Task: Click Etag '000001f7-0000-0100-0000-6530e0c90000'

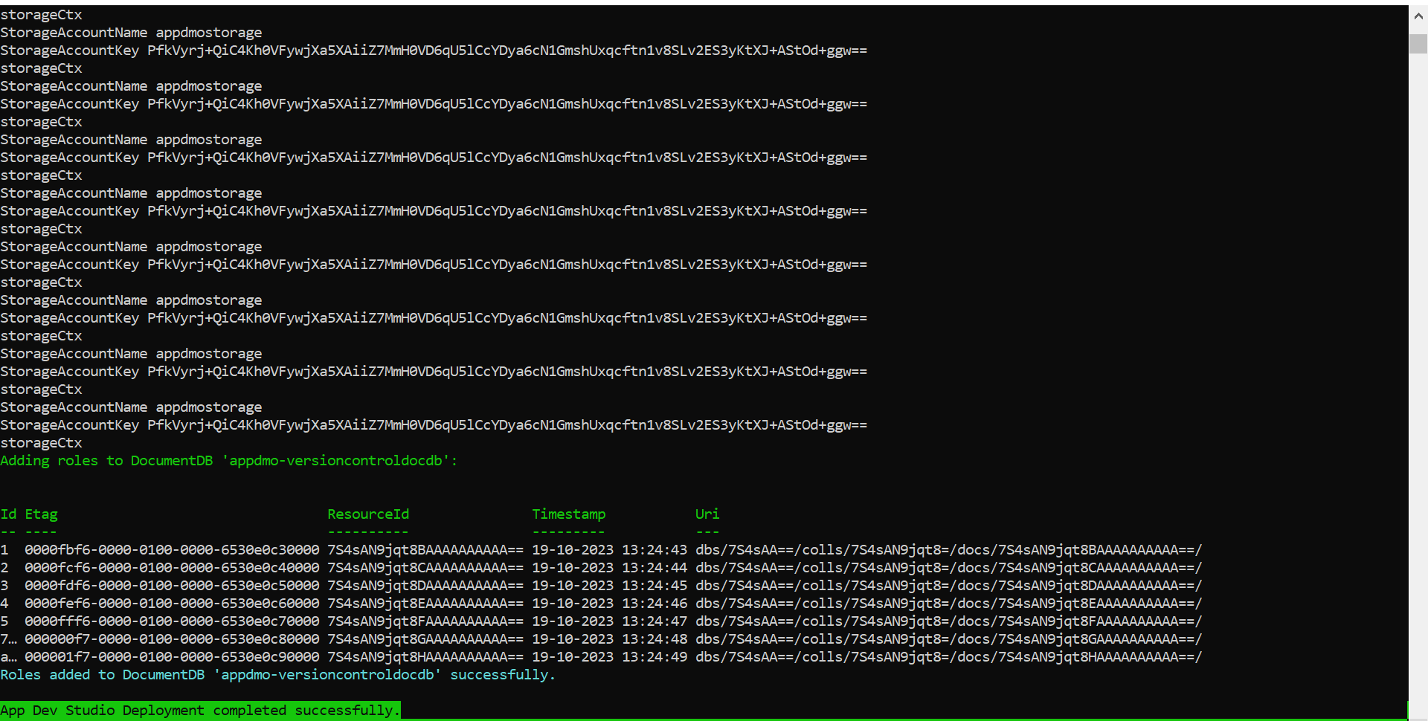Action: click(172, 657)
